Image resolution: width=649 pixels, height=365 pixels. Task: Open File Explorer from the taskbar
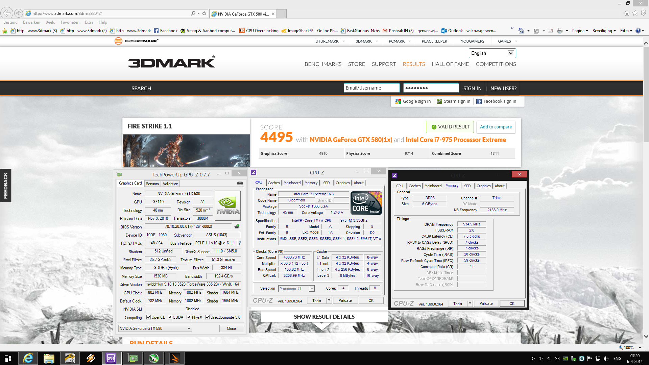point(49,358)
